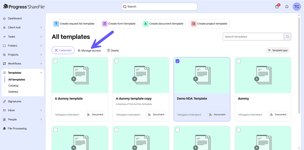Click the vertical scrollbar on the right
The height and width of the screenshot is (150, 304).
coord(299,65)
